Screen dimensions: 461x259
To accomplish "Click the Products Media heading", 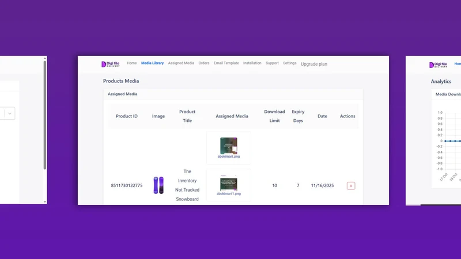I will [121, 81].
